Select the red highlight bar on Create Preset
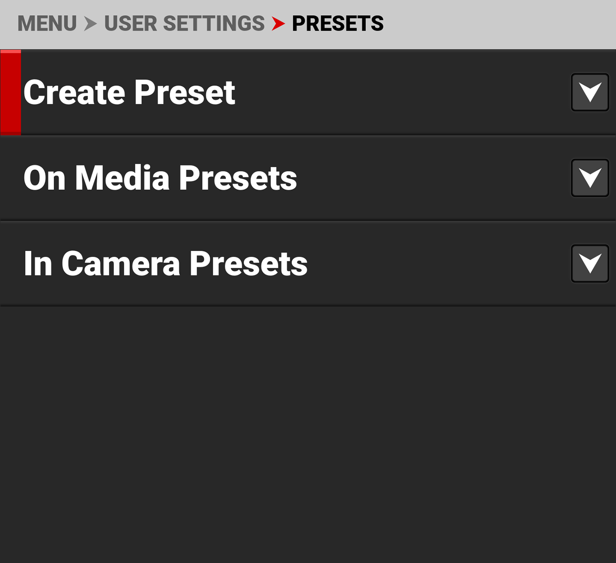616x563 pixels. click(10, 92)
